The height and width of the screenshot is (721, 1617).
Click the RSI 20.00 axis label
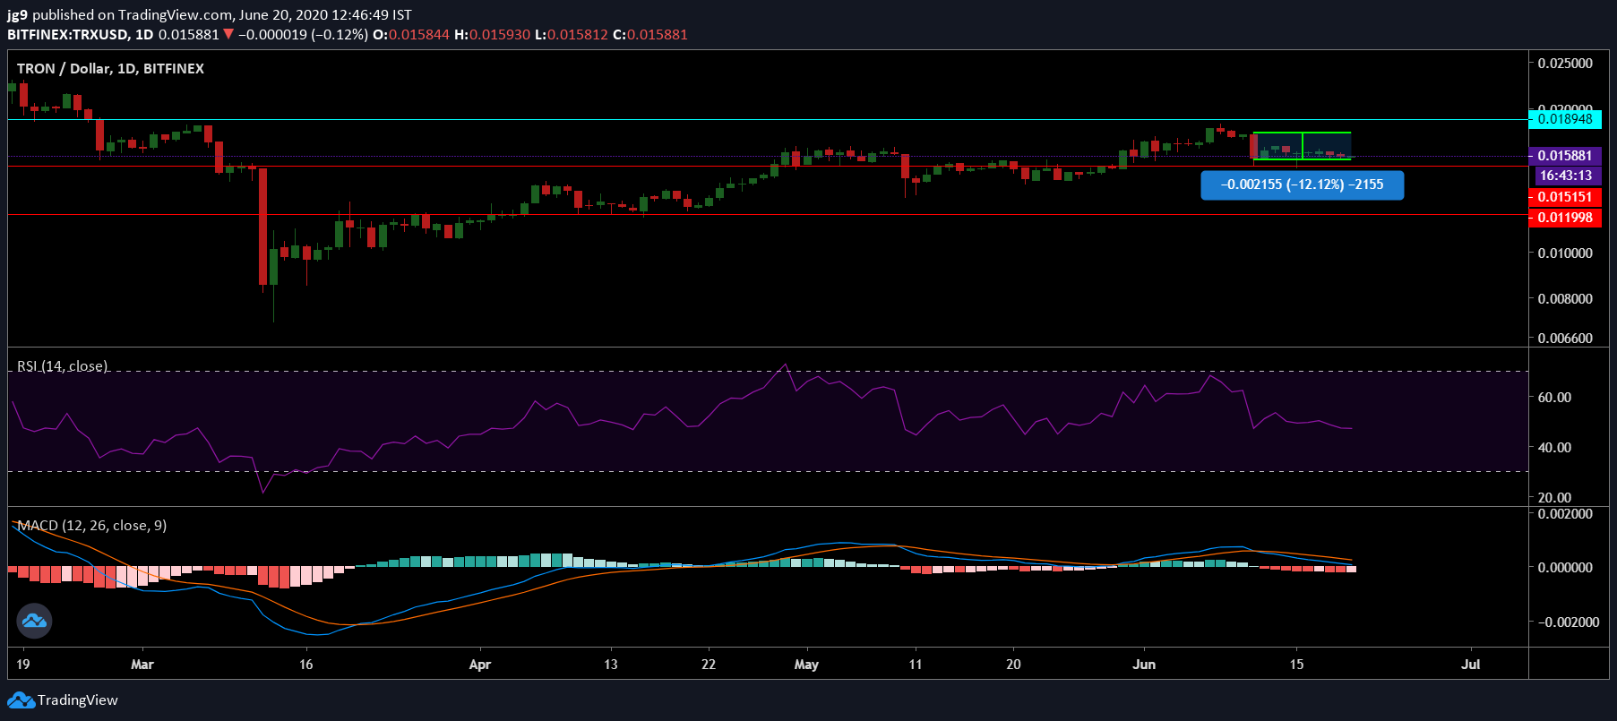1554,497
